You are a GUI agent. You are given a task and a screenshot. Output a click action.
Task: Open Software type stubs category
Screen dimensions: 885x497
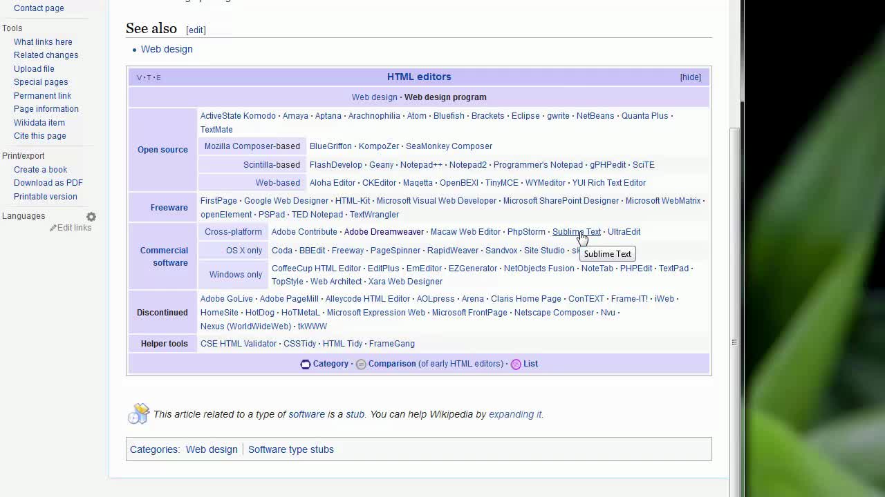point(291,449)
